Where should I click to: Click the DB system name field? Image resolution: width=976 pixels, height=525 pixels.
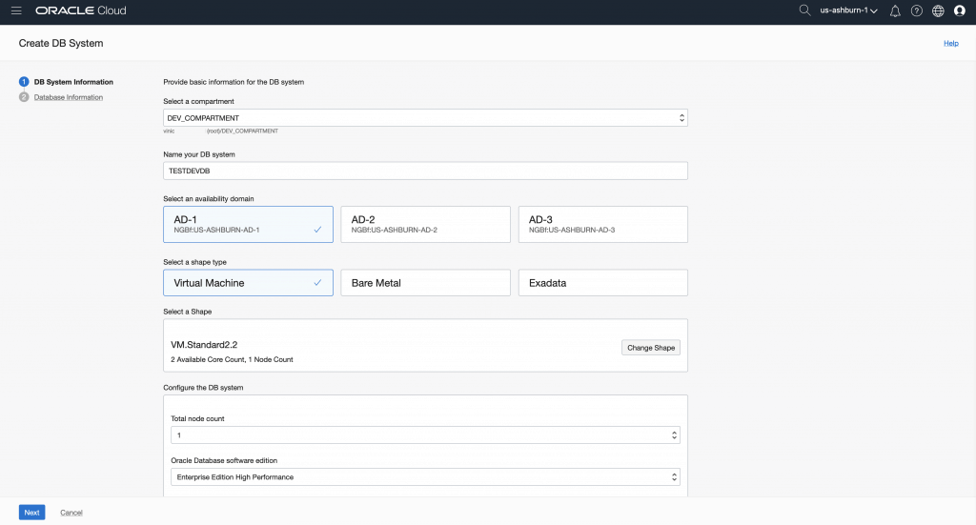pos(425,171)
